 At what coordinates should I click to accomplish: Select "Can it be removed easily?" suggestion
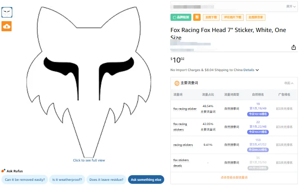pos(25,180)
